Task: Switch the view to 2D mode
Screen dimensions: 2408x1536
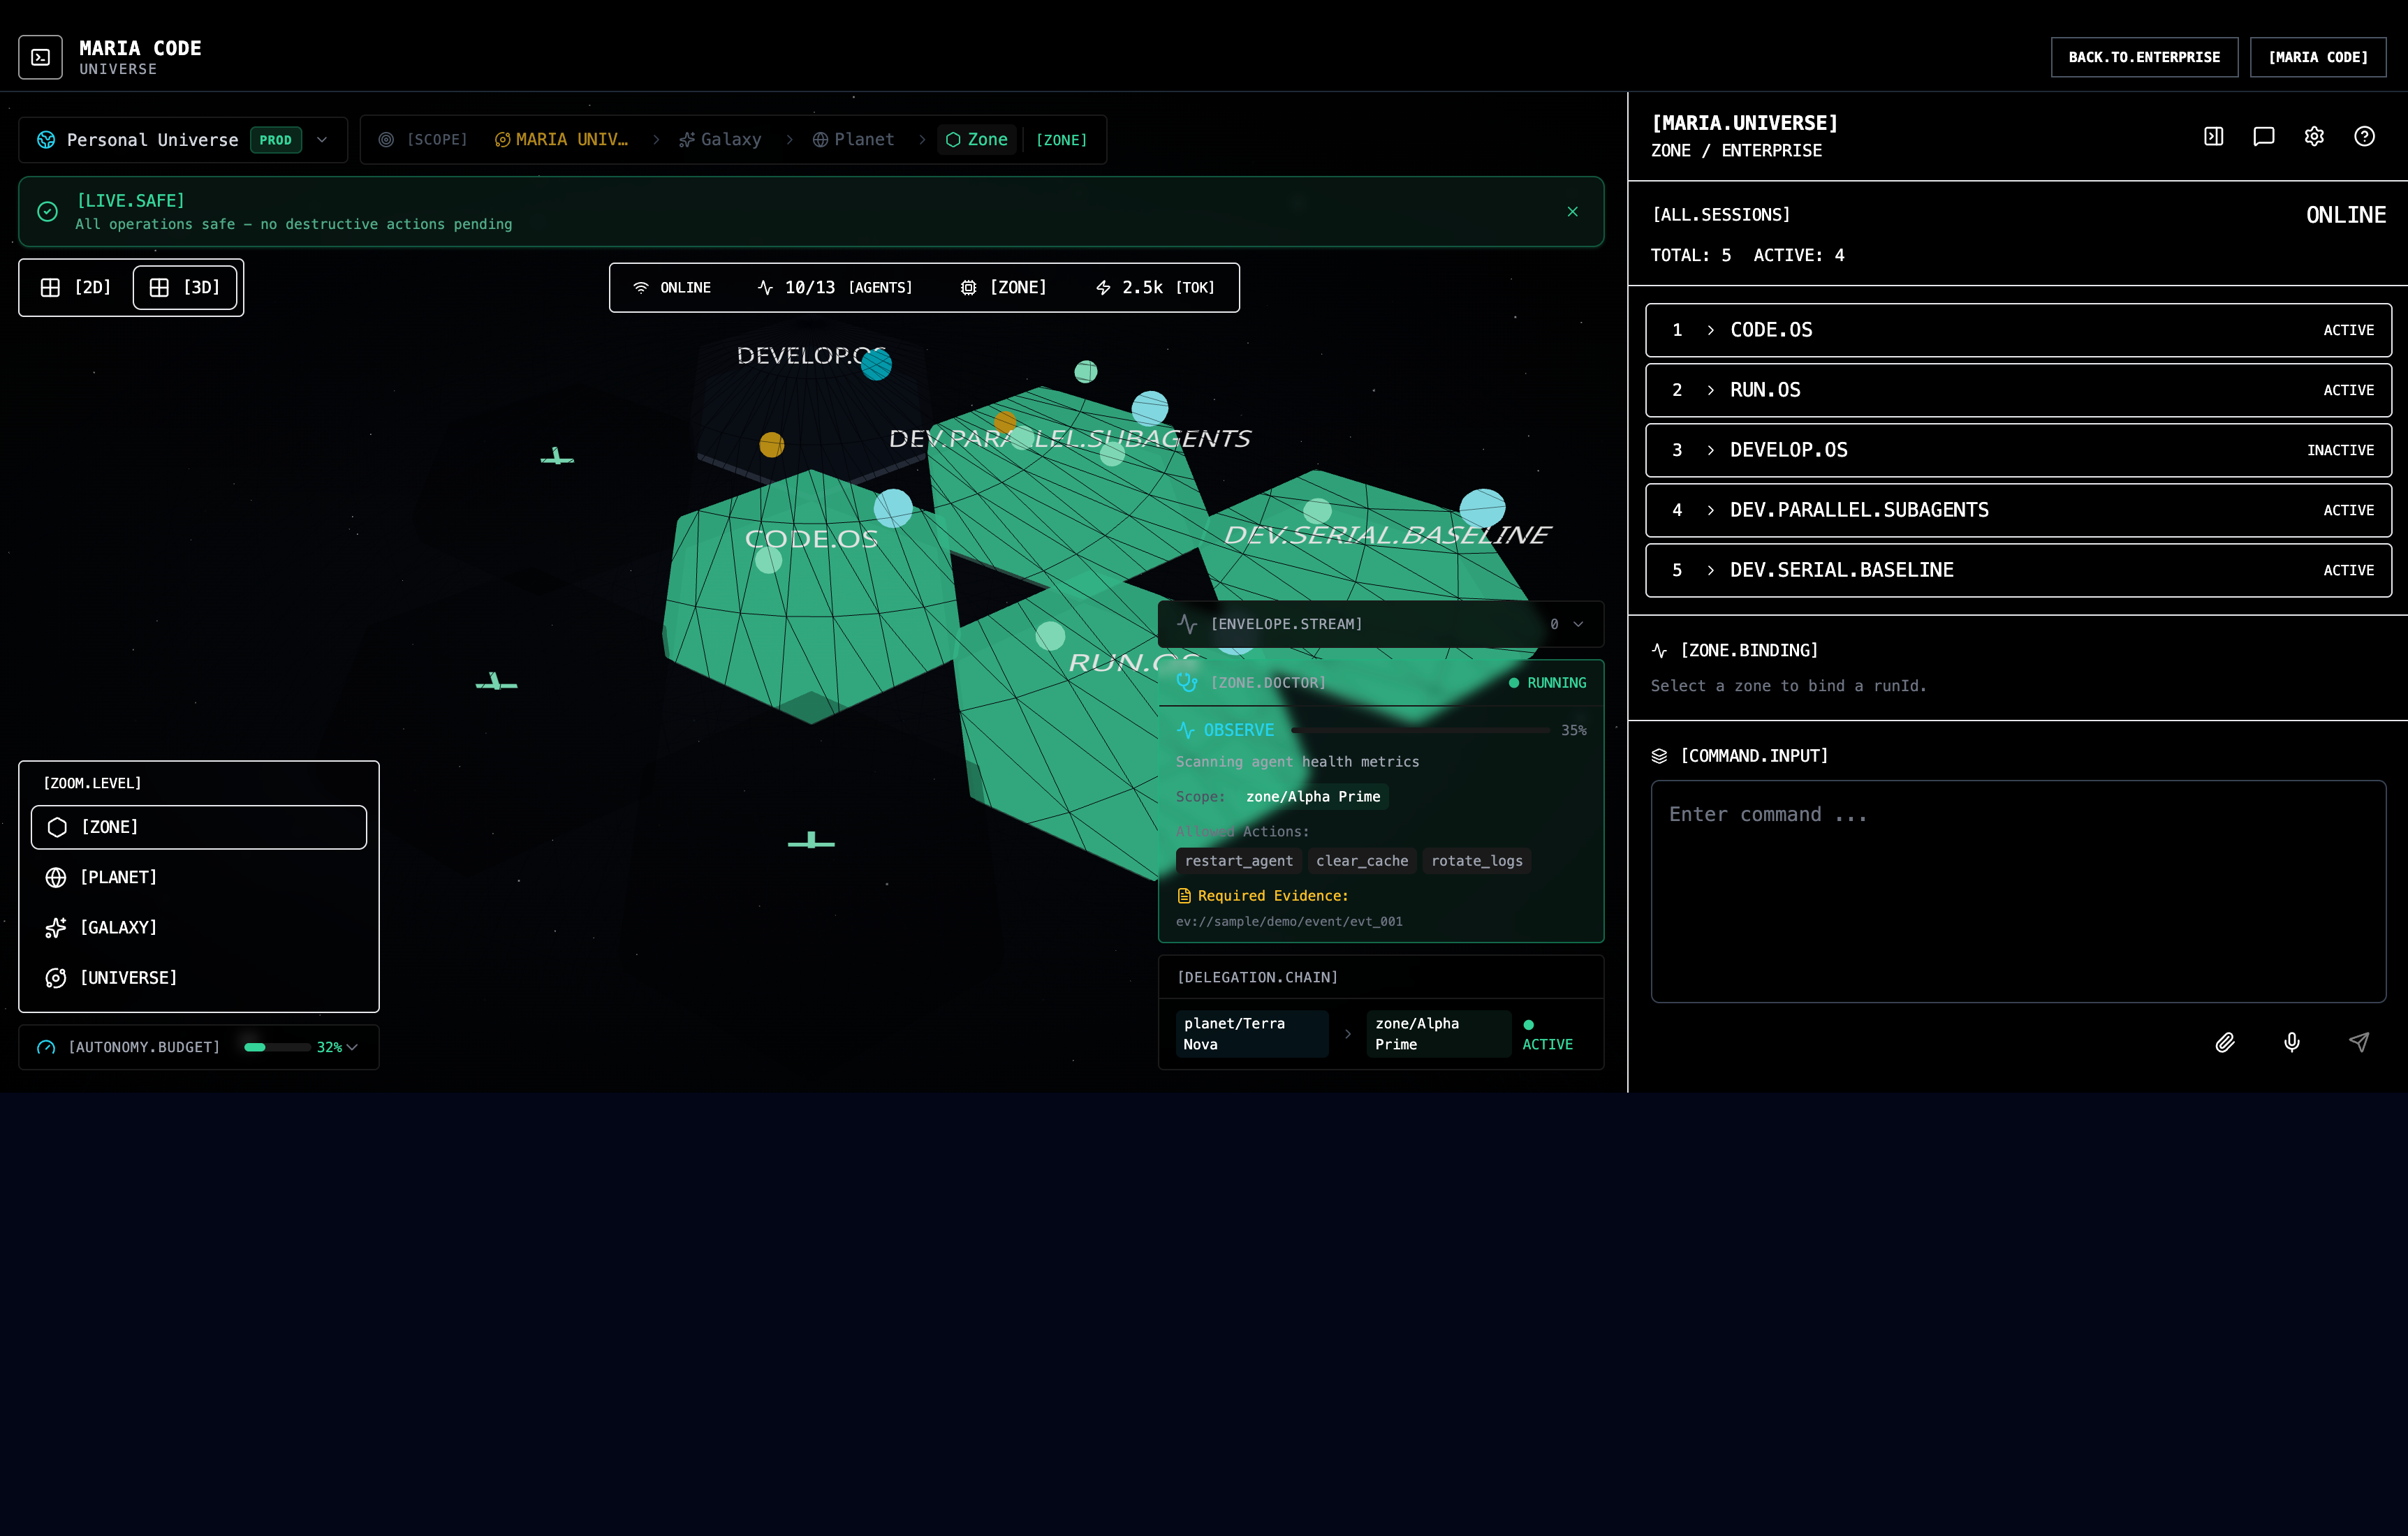Action: click(x=76, y=288)
